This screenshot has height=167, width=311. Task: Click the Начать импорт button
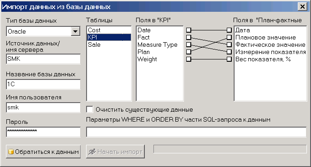[115, 152]
